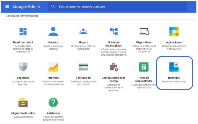This screenshot has width=198, height=124.
Task: Click the Consola de administración breadcrumb
Action: coord(22,16)
